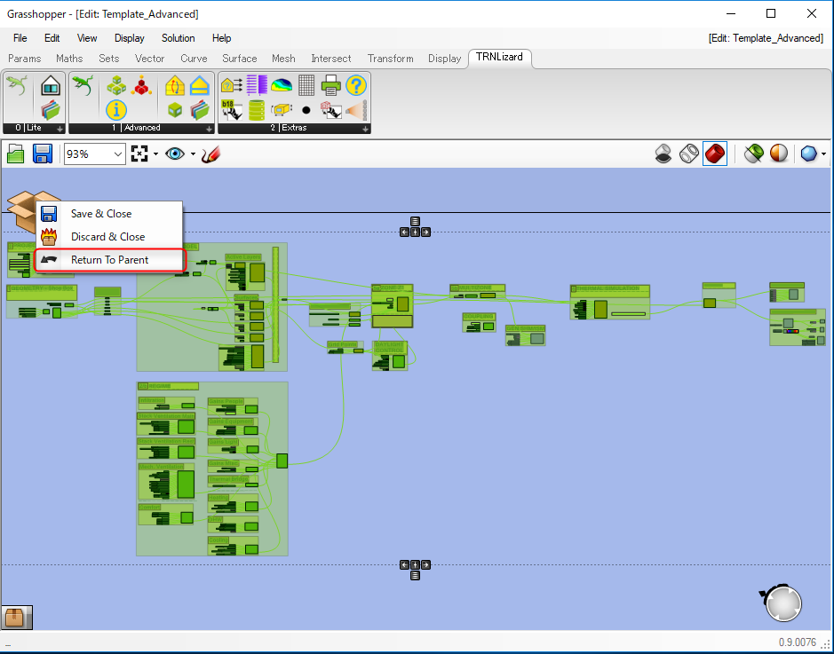Click the blue polygon preview mesh quality icon
The width and height of the screenshot is (834, 654).
click(808, 154)
